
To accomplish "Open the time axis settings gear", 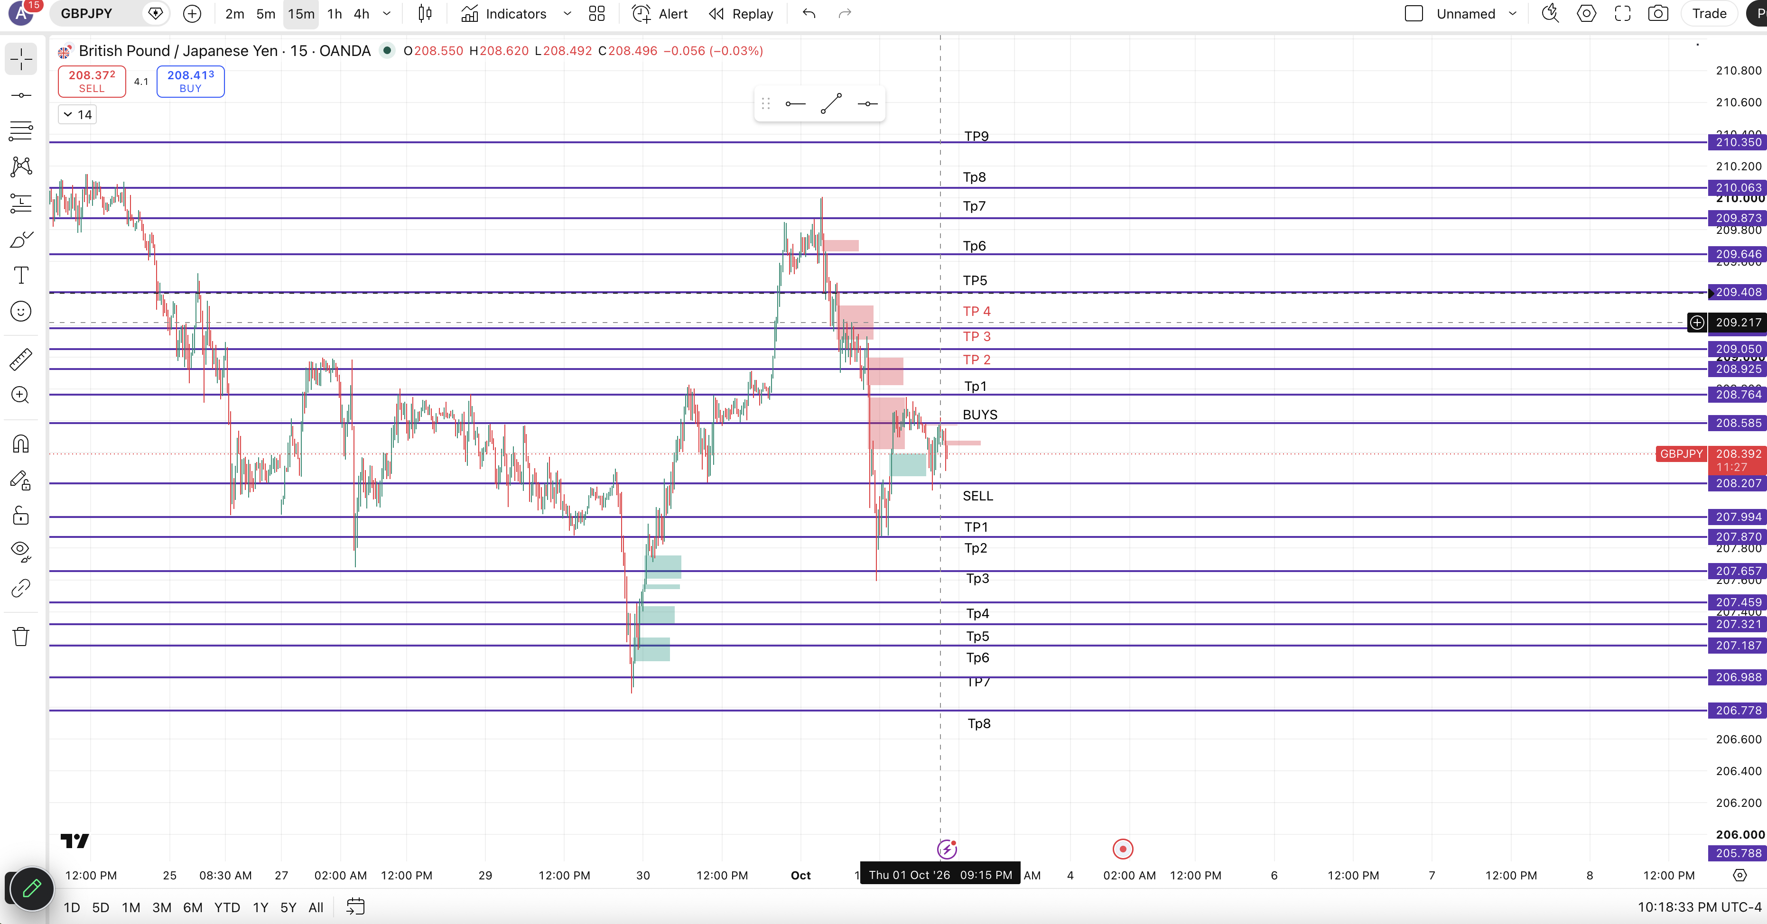I will (1739, 875).
